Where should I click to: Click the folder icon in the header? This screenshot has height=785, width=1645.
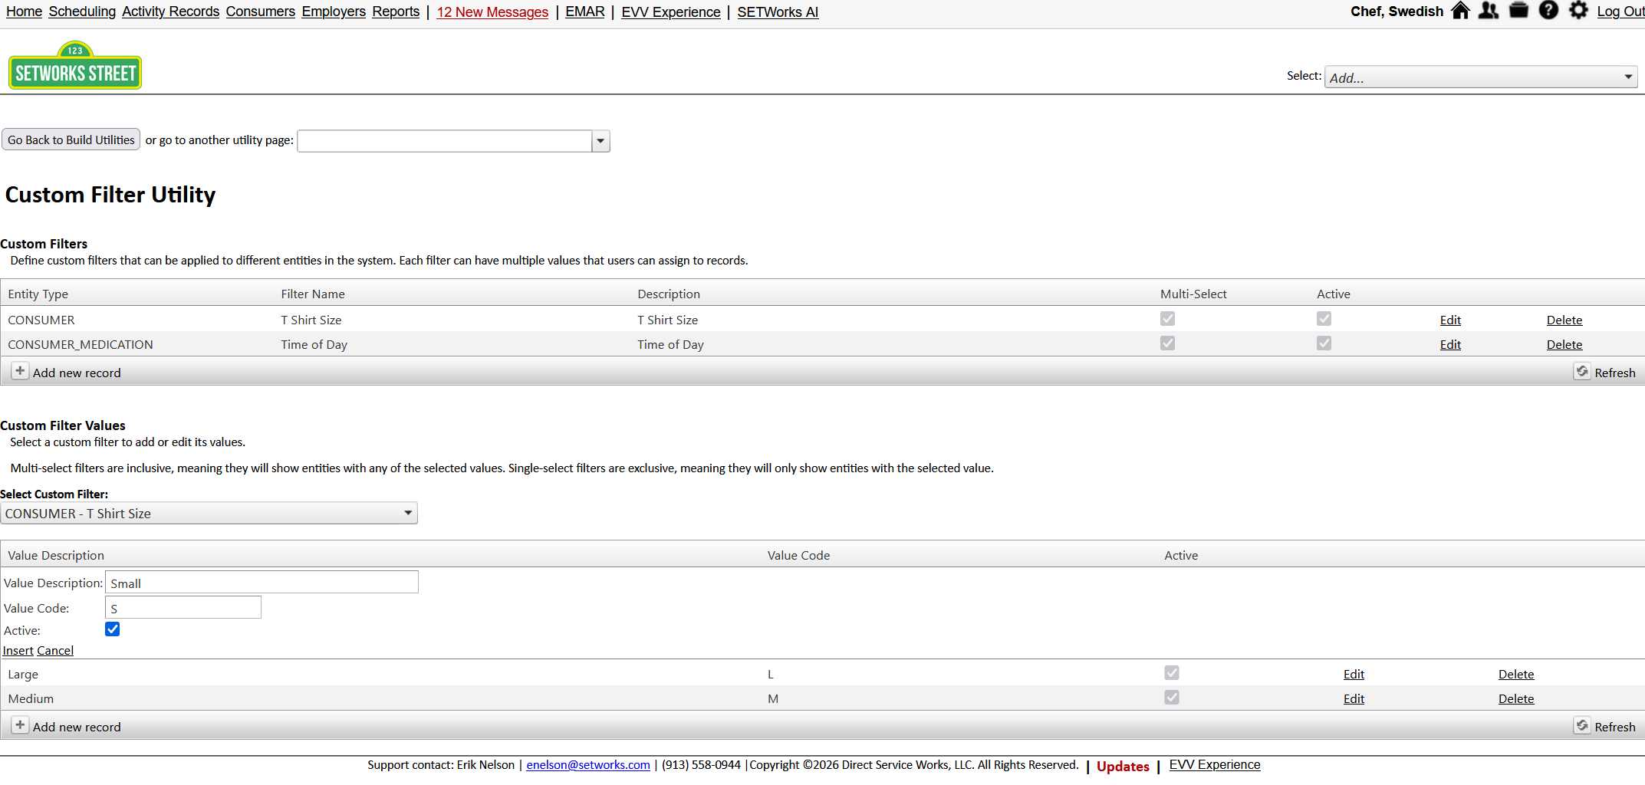[1518, 11]
